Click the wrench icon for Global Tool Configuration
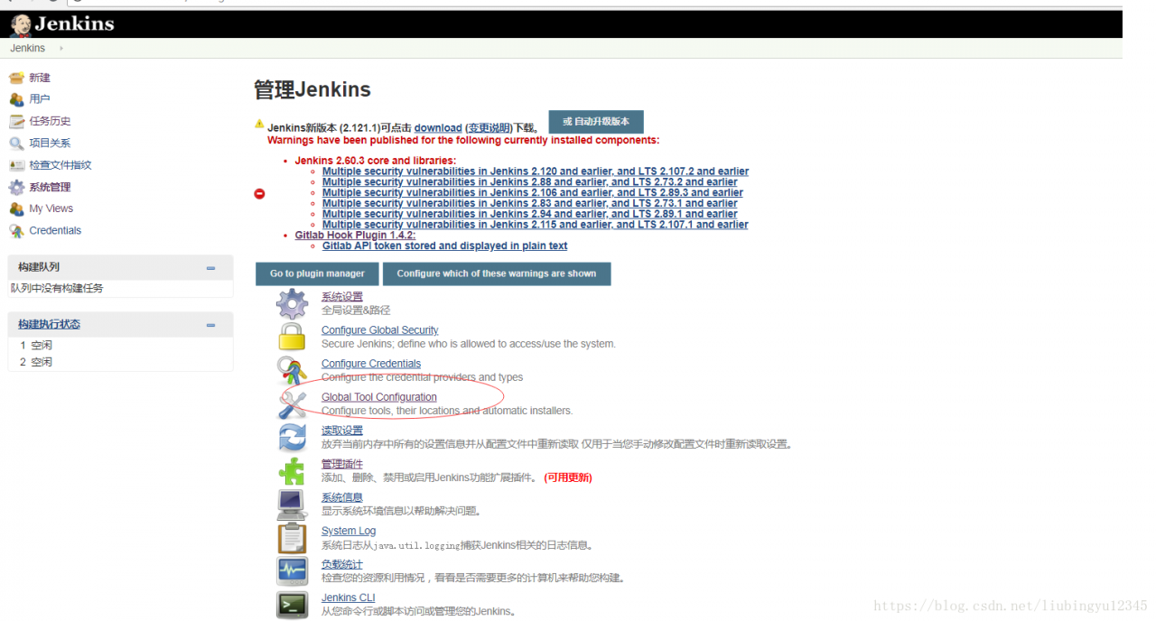The height and width of the screenshot is (621, 1156). (x=292, y=403)
